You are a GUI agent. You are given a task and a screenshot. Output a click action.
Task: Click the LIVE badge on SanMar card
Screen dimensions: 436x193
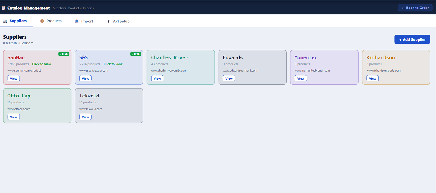64,54
